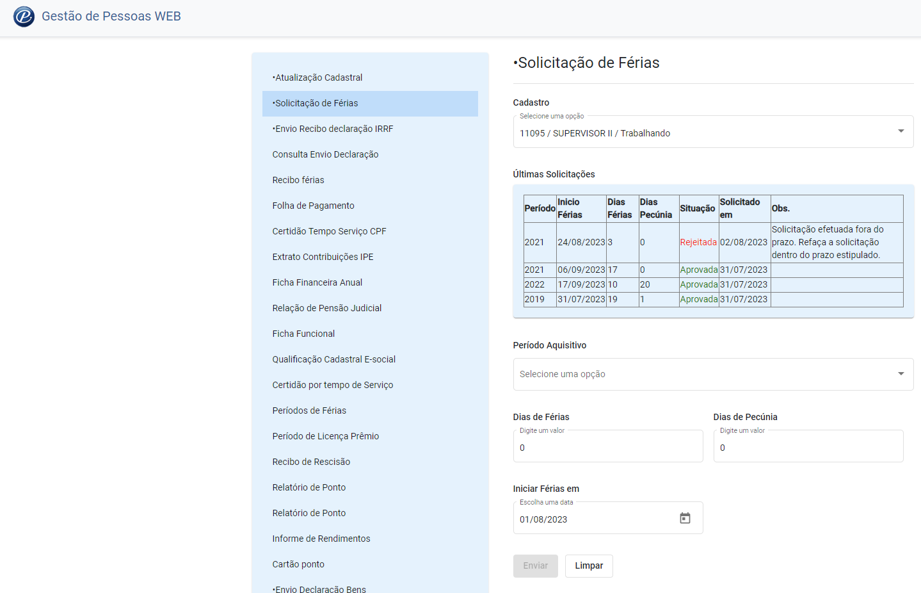
Task: Click the Rejeitada status cell
Action: coord(698,242)
